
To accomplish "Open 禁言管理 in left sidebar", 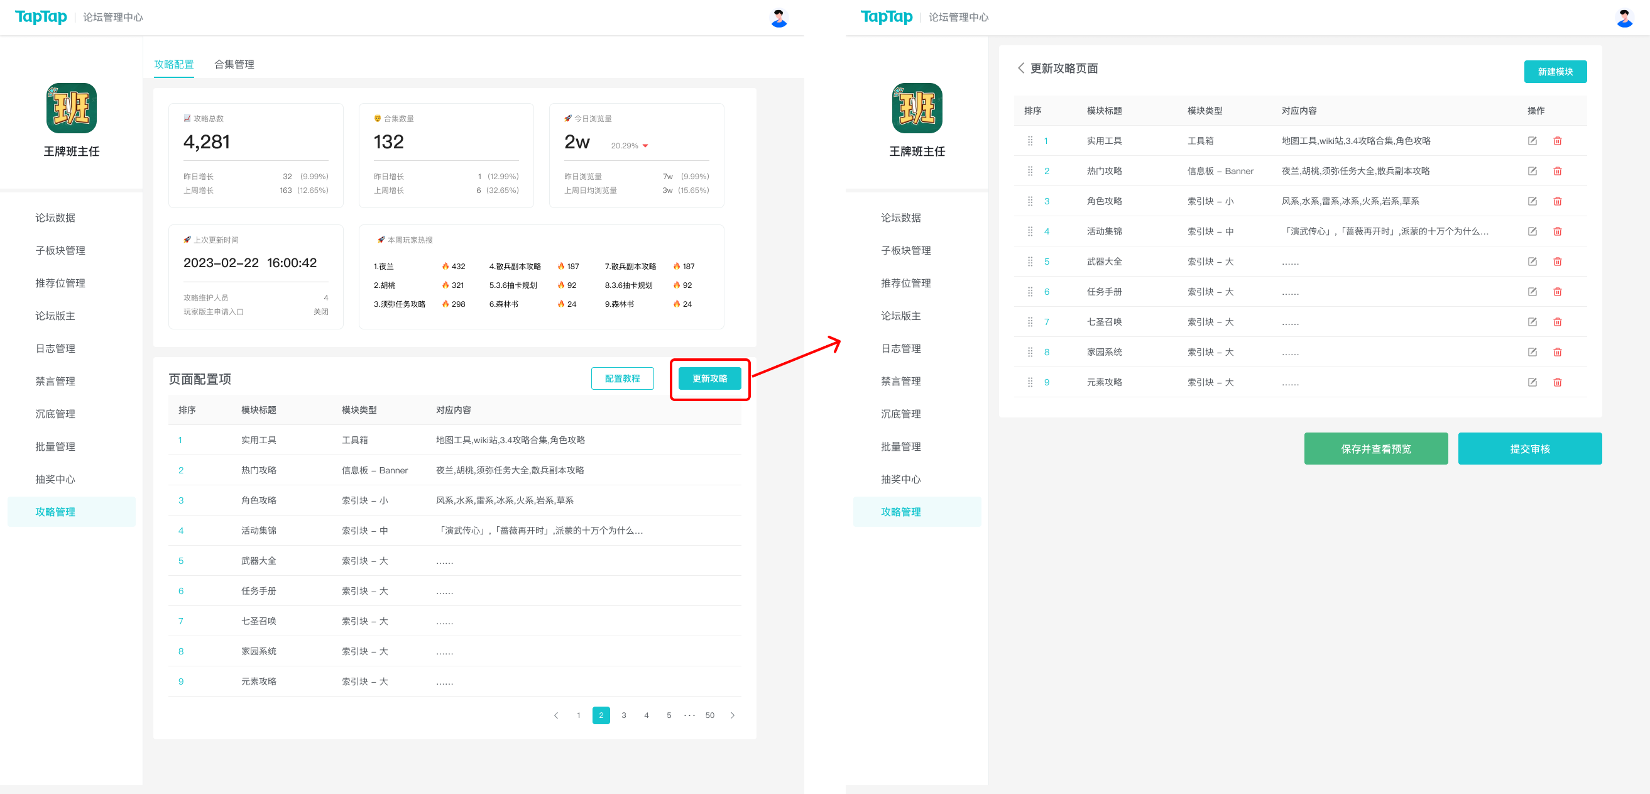I will [55, 382].
